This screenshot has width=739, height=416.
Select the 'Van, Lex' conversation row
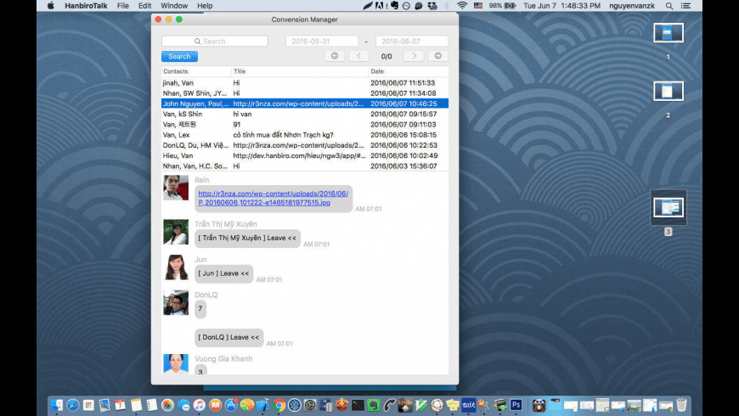pyautogui.click(x=197, y=134)
